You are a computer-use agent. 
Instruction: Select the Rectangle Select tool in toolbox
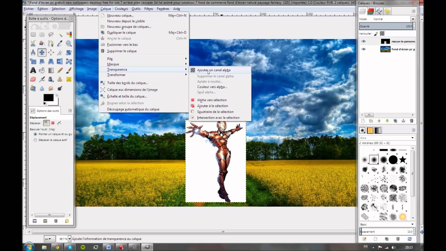(33, 35)
